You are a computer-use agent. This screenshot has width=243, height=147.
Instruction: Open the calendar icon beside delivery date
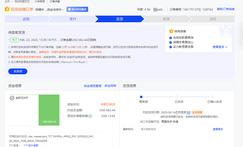pyautogui.click(x=188, y=112)
